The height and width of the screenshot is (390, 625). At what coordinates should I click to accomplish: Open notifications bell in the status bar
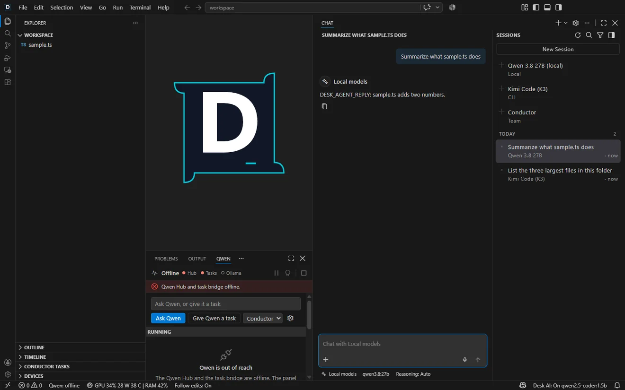(617, 385)
